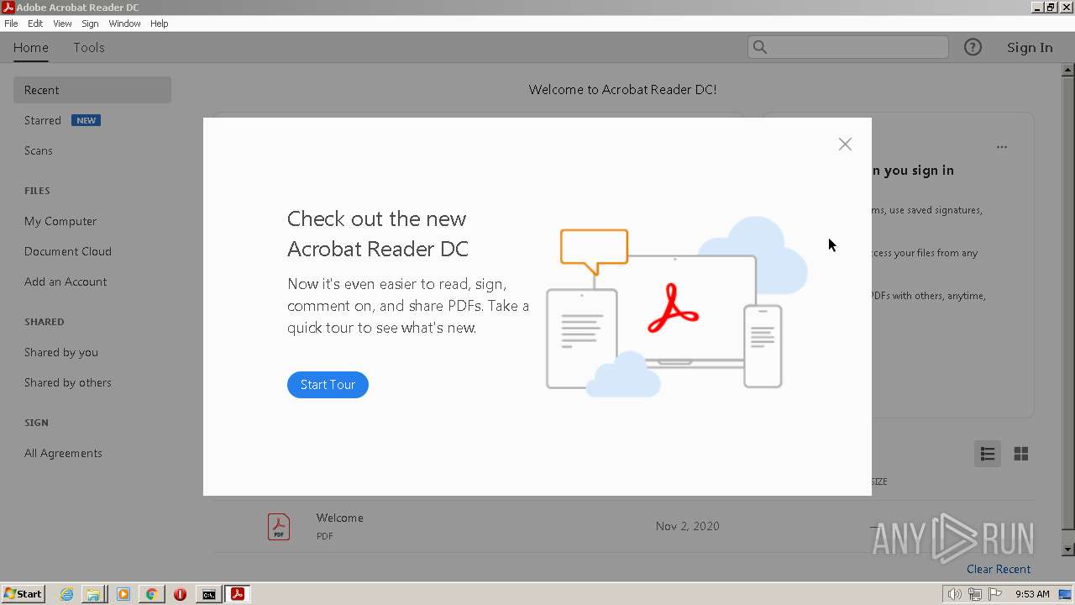Screen dimensions: 1075x605
Task: Open the Sign menu
Action: point(90,24)
